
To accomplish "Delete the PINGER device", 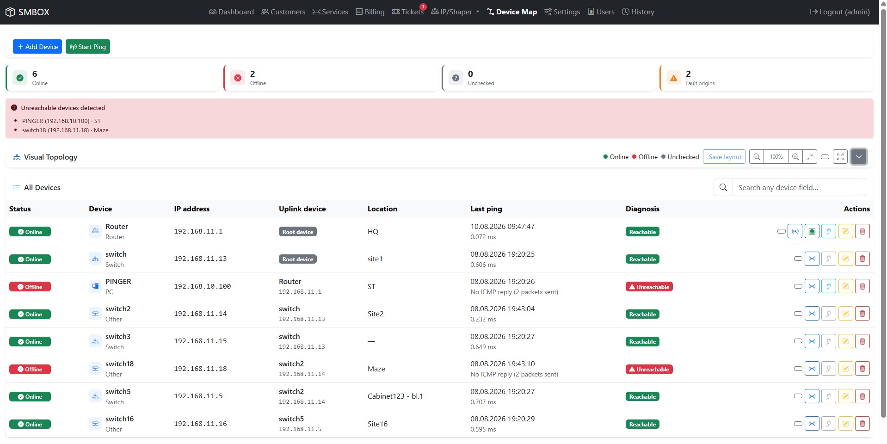I will tap(862, 286).
